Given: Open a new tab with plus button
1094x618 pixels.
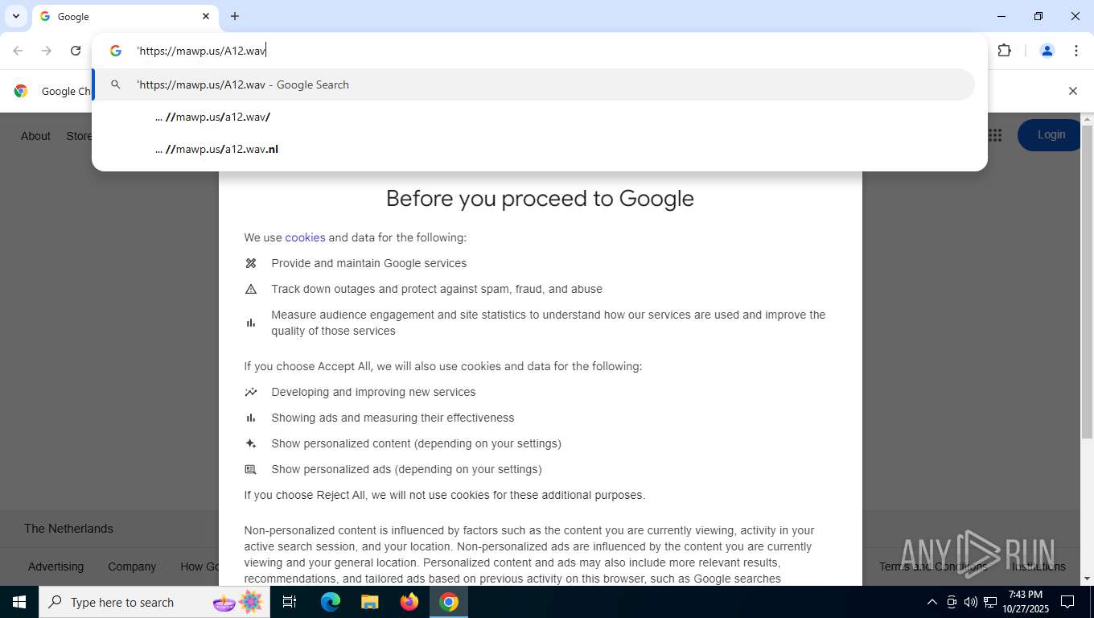Looking at the screenshot, I should 235,16.
